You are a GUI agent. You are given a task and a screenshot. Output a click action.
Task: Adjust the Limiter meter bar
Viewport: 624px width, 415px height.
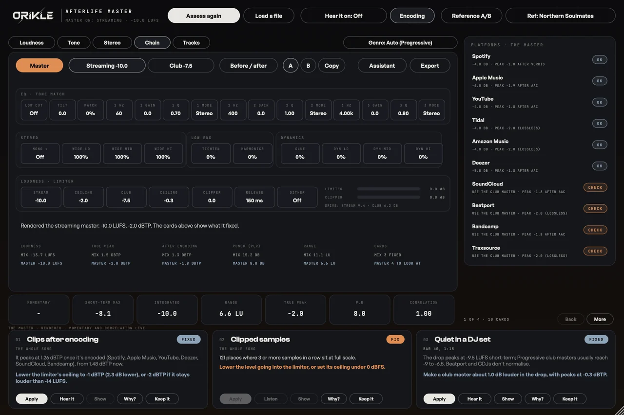[389, 189]
